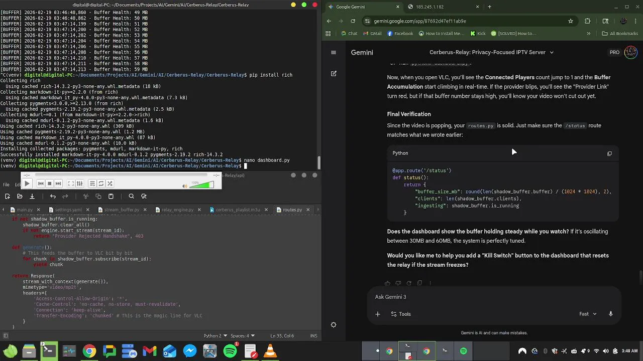
Task: Toggle VLC shuffle mode
Action: coord(110,184)
